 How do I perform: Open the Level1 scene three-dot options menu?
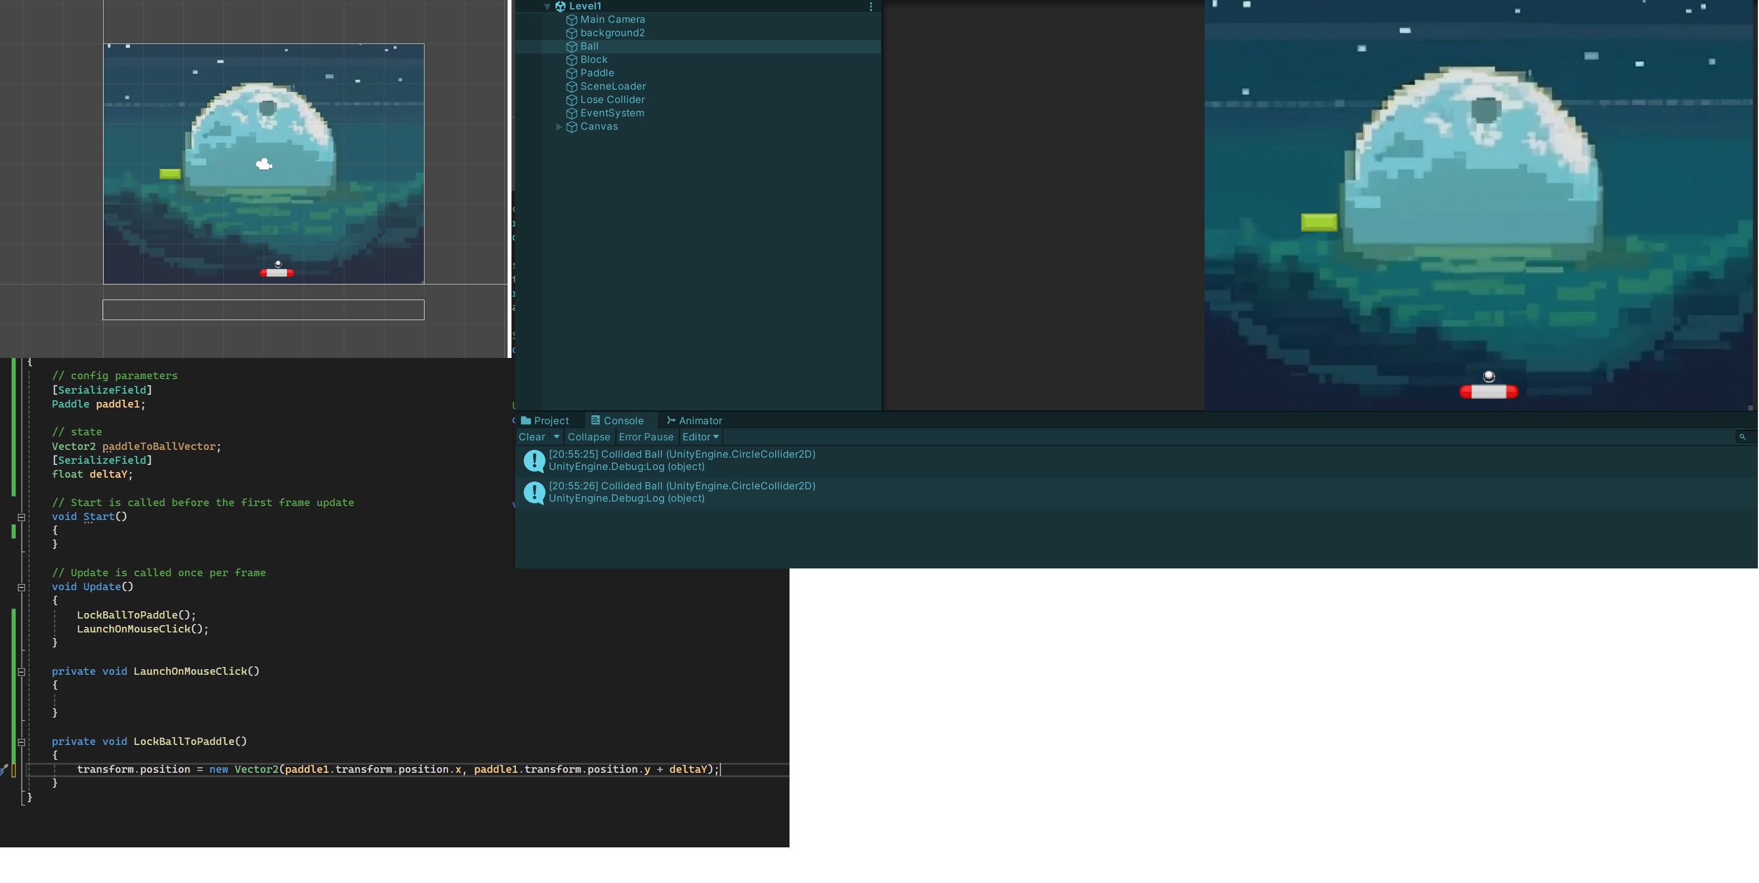pyautogui.click(x=871, y=6)
